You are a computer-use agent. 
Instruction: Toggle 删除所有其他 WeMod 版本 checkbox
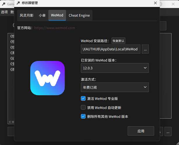coord(83,116)
